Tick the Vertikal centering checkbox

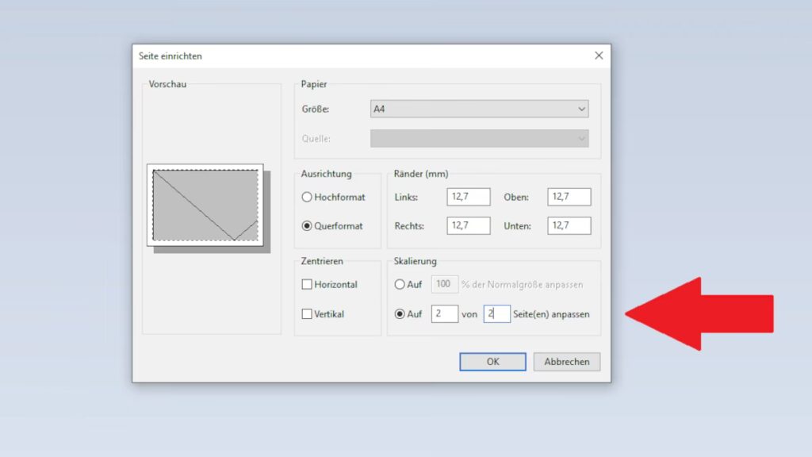click(x=307, y=314)
